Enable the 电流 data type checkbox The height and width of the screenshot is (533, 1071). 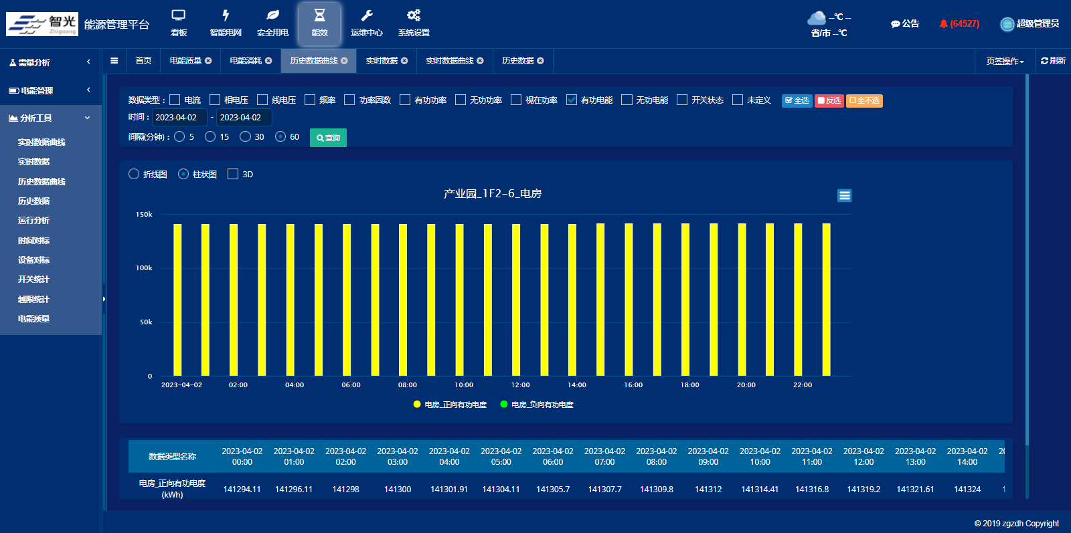[175, 100]
